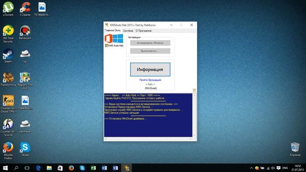Click log line 'KMS-Service успешно запущен'
The height and width of the screenshot is (172, 306).
tap(122, 113)
